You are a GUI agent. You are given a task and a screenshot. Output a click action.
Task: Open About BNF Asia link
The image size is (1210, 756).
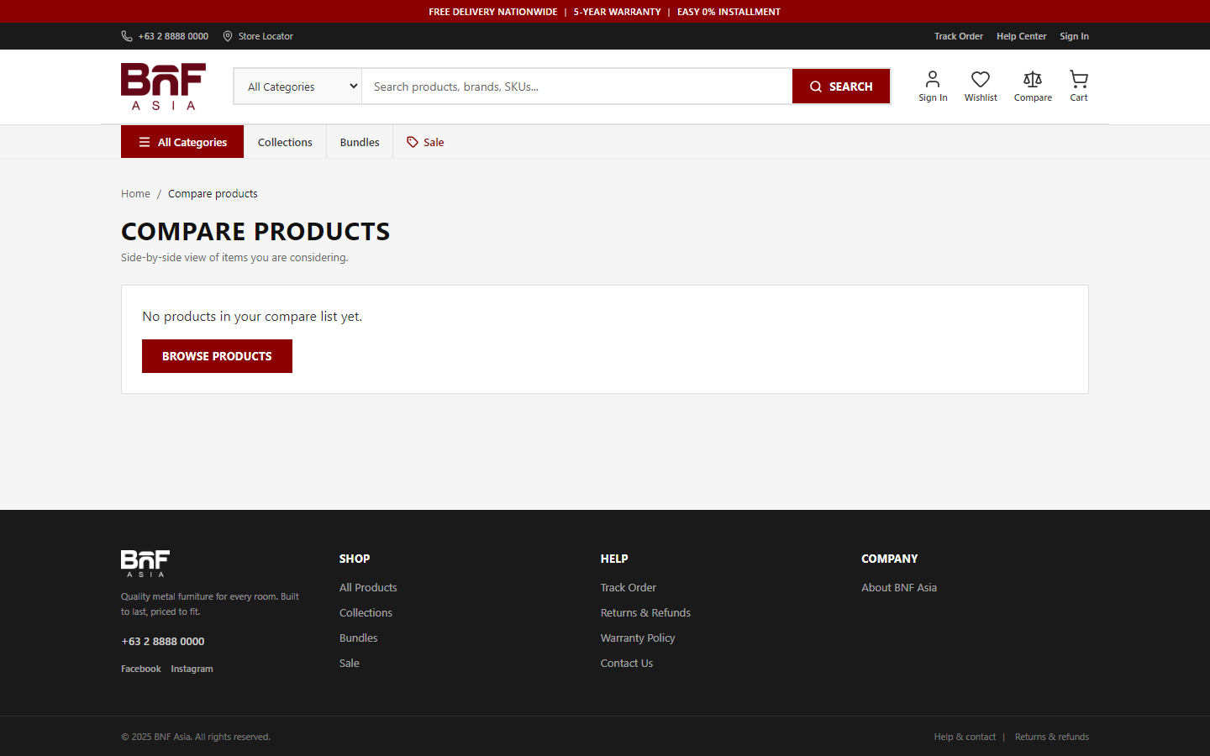tap(899, 587)
